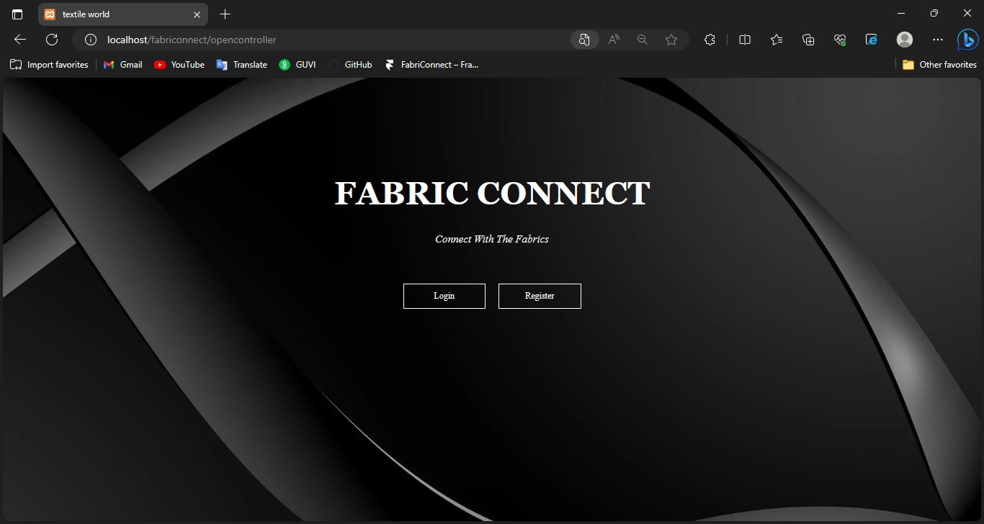Open the Bing Copilot sidebar icon
The width and height of the screenshot is (984, 524).
[x=967, y=40]
